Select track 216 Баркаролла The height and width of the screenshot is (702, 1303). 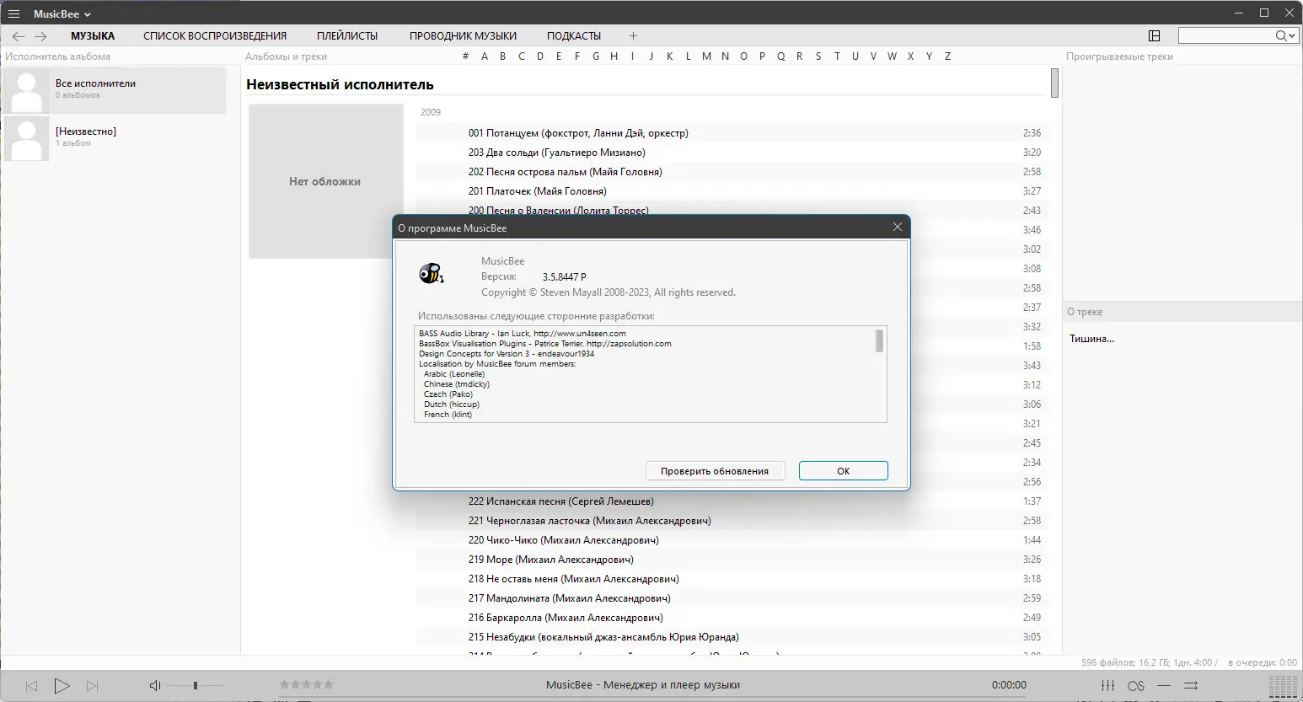click(730, 618)
